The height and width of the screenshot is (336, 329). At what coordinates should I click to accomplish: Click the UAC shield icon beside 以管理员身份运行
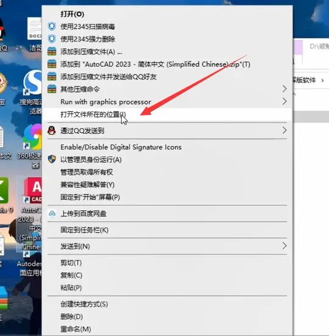(x=52, y=159)
